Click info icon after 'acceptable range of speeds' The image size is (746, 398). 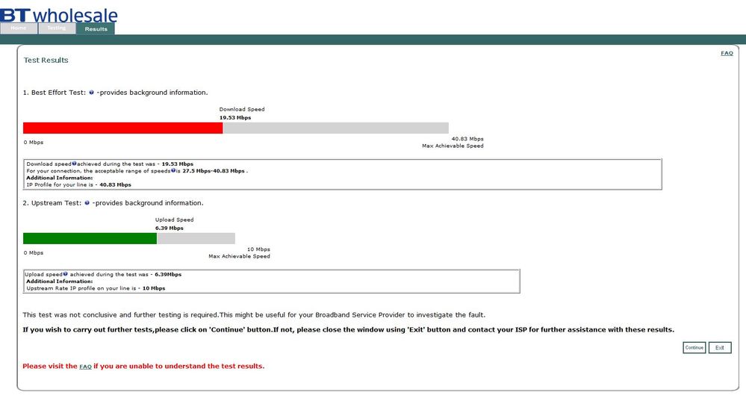pyautogui.click(x=173, y=170)
